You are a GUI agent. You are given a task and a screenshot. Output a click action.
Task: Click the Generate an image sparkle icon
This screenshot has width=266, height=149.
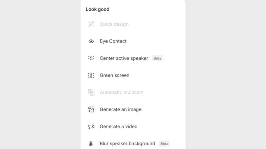91,109
